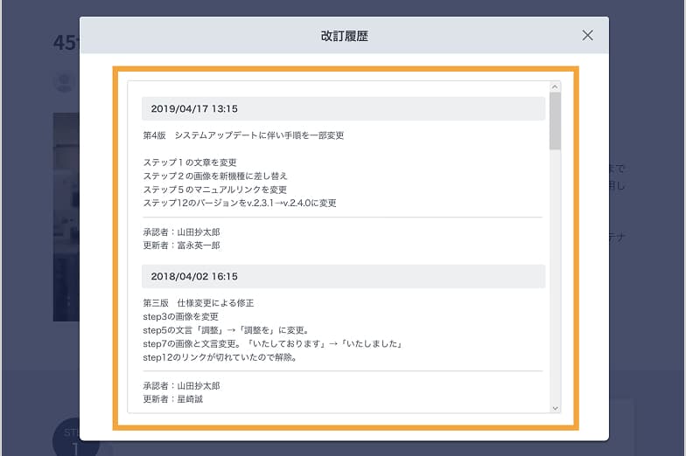686x456 pixels.
Task: Click the 第4版 システムアップデート description line
Action: [243, 135]
